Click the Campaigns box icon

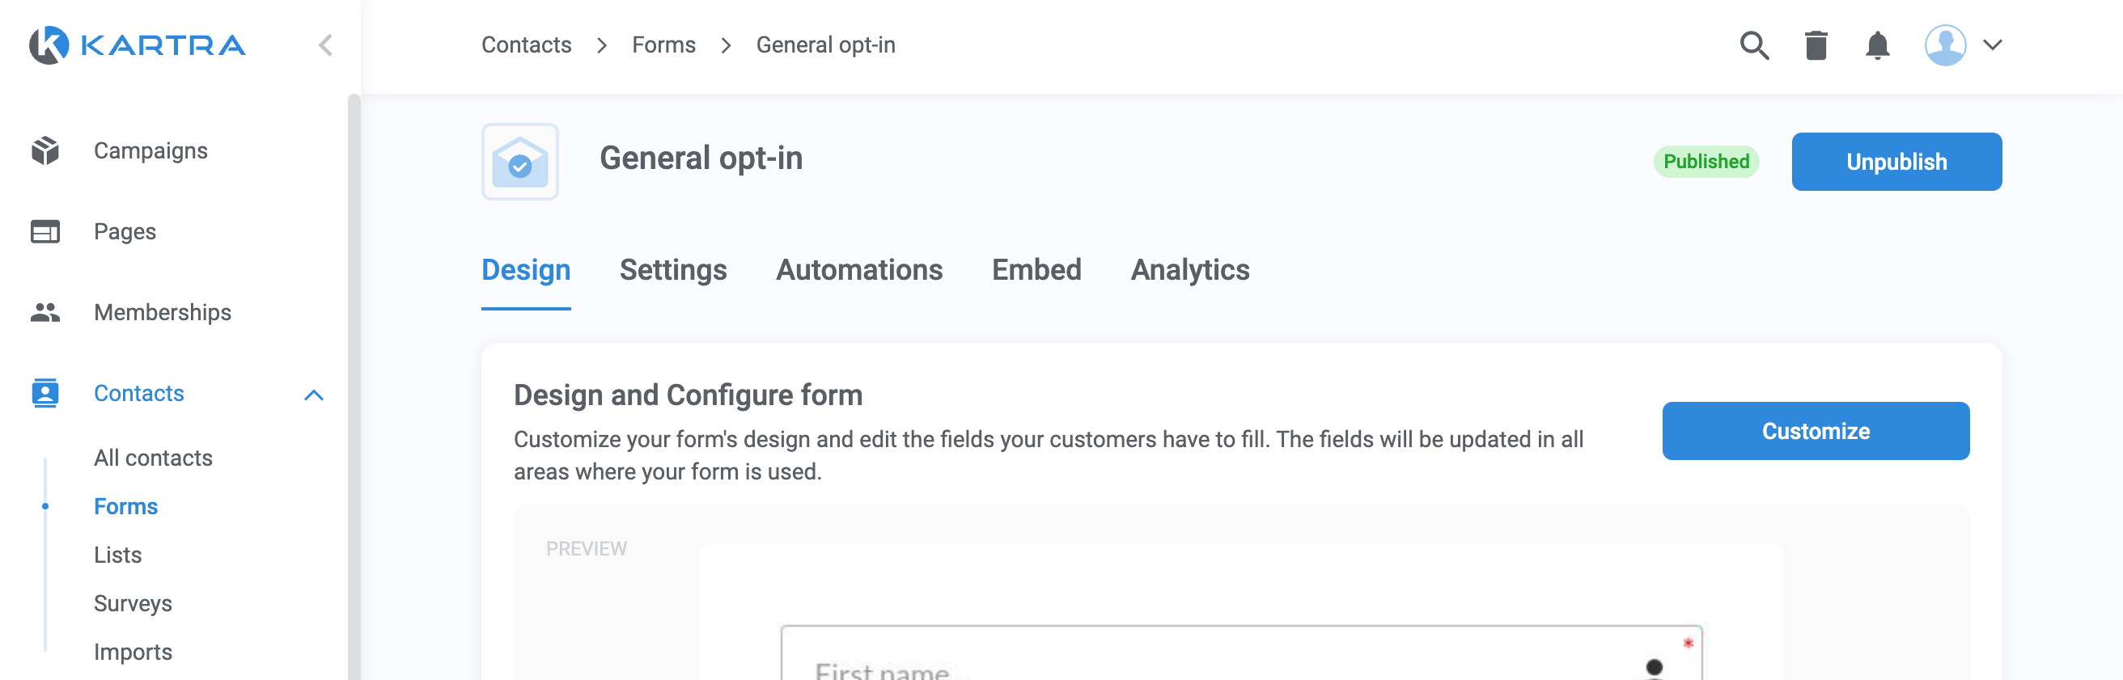point(45,150)
